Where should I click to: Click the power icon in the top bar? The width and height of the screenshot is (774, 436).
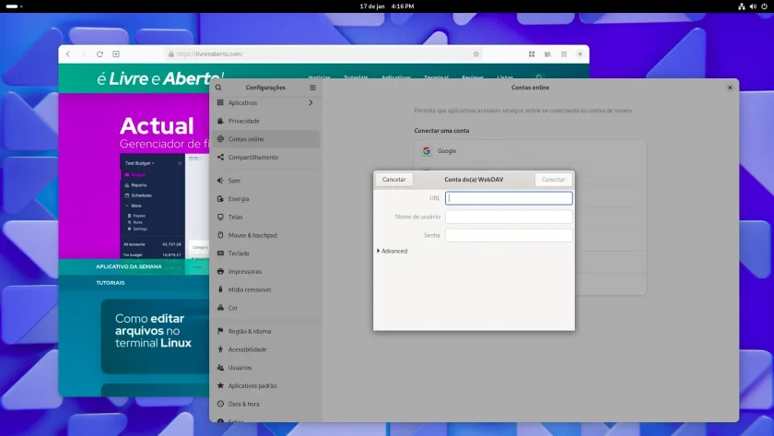pyautogui.click(x=764, y=6)
